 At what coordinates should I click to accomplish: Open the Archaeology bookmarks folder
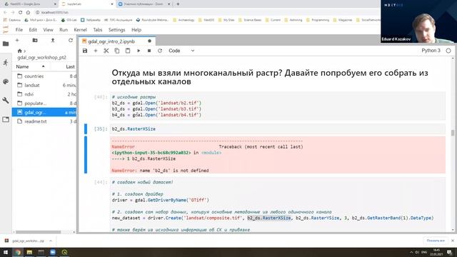(184, 20)
